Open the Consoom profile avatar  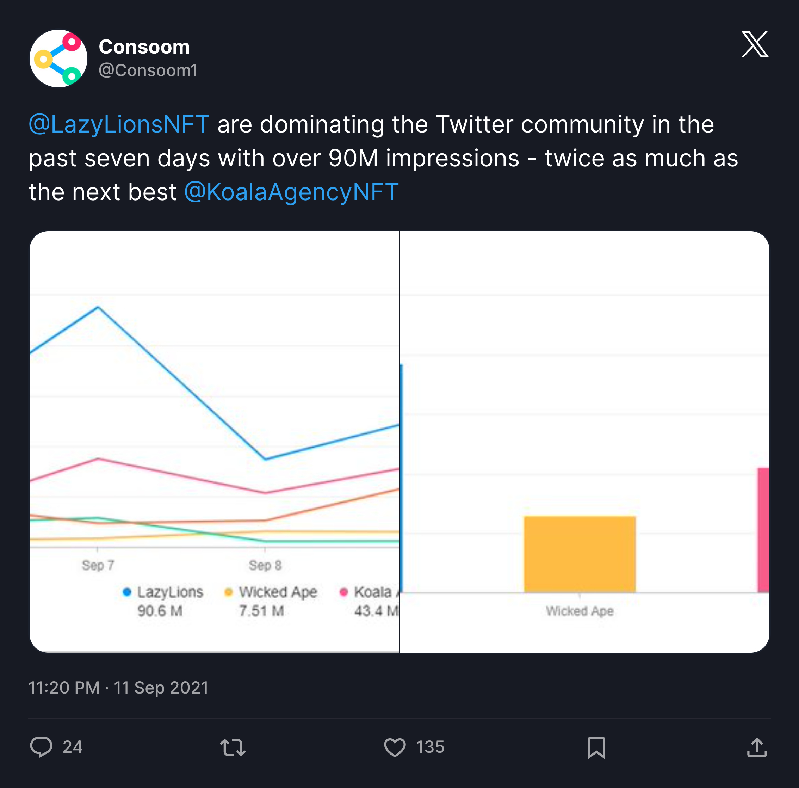coord(58,58)
